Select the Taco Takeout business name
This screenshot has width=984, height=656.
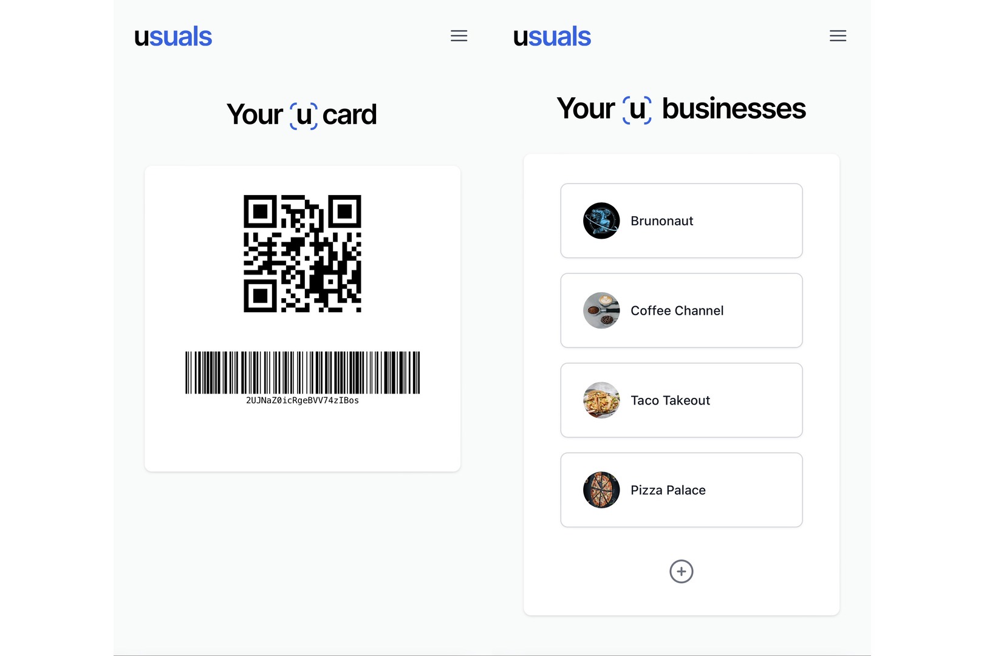670,401
